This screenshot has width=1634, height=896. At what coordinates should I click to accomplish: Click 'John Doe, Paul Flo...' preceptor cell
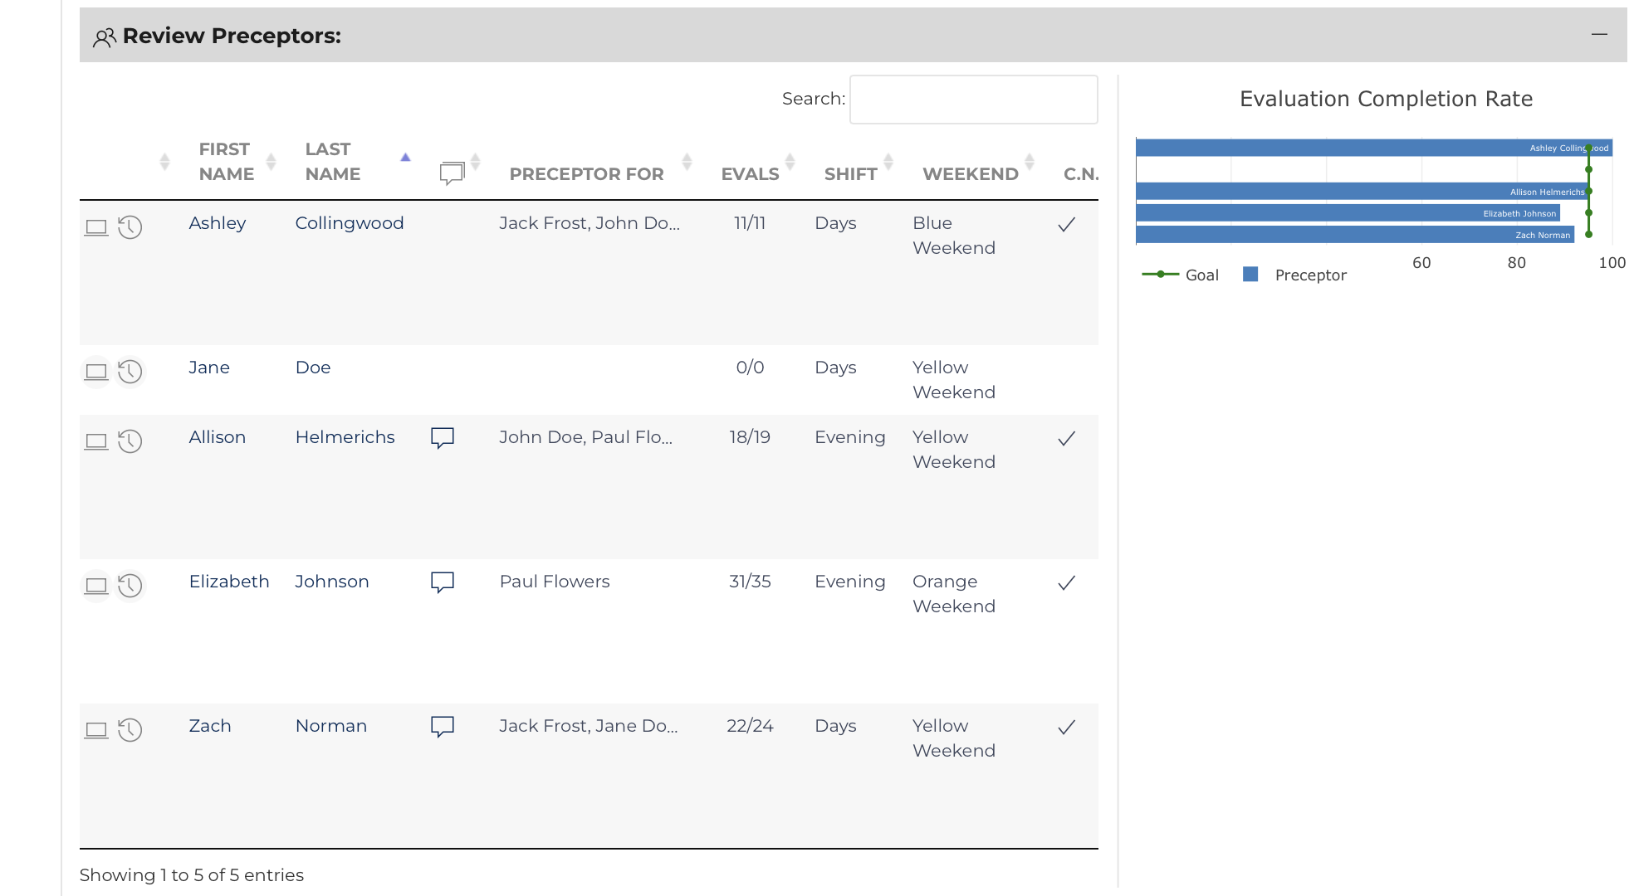point(586,437)
